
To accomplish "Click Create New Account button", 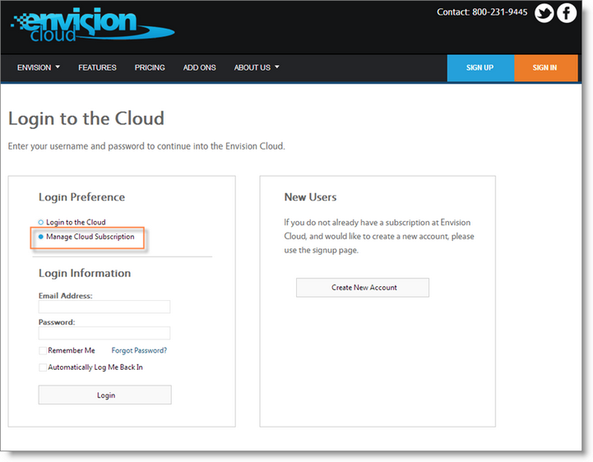I will click(x=363, y=288).
